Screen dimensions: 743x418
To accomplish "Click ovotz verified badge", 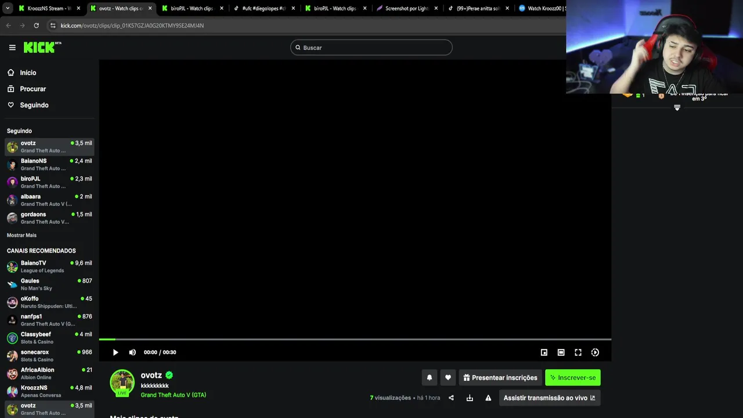I will (x=169, y=375).
